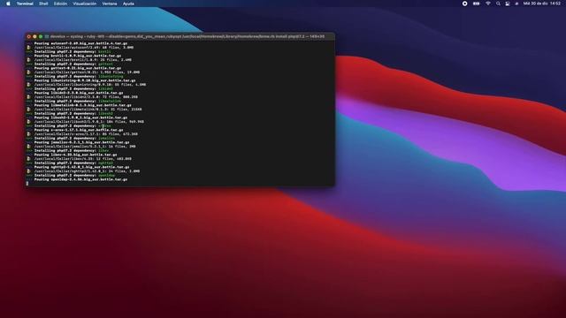Click the 'Pouring brotli' bottle line
Viewport: 566px width, 318px height.
tap(78, 56)
